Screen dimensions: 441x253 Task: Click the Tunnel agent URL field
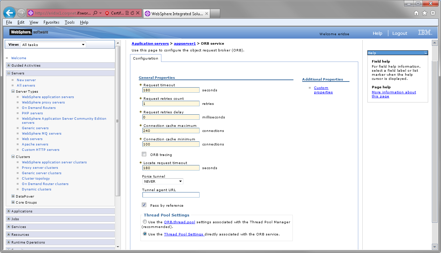(x=171, y=195)
